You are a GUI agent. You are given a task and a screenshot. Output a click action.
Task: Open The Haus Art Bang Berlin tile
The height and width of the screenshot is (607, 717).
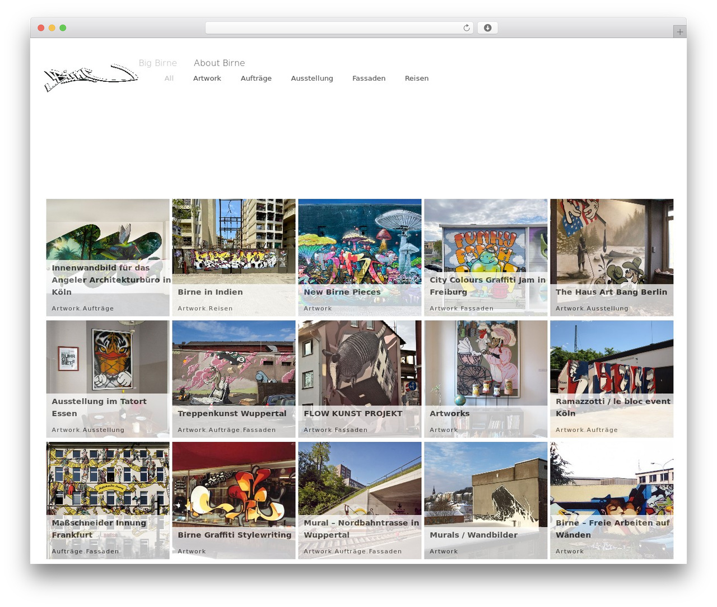click(612, 258)
